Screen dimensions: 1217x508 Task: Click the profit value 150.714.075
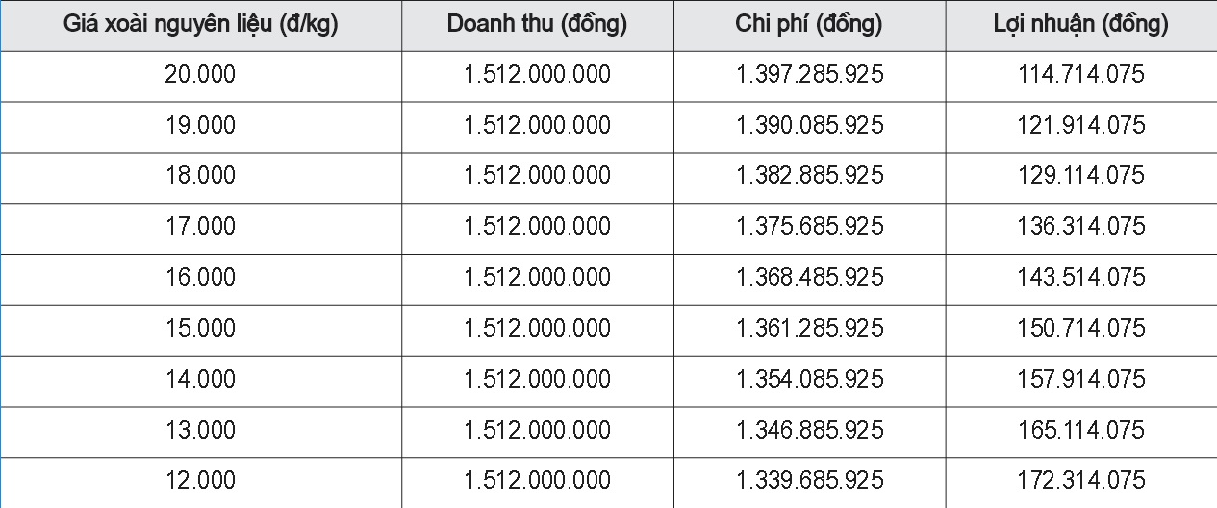(x=1081, y=330)
